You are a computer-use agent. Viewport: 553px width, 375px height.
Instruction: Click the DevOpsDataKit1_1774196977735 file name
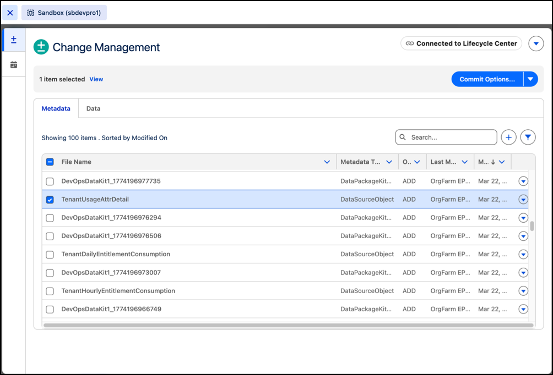pyautogui.click(x=111, y=181)
